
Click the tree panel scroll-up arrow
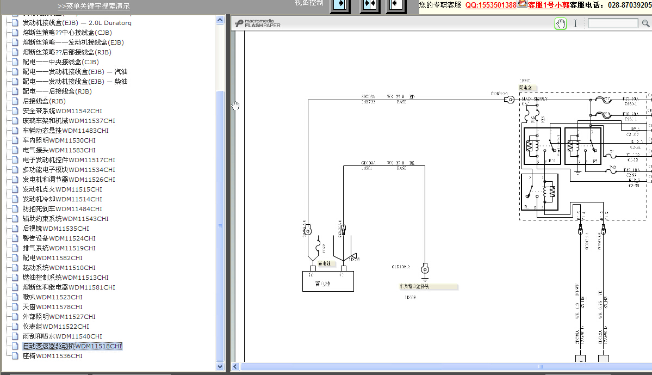pos(220,20)
